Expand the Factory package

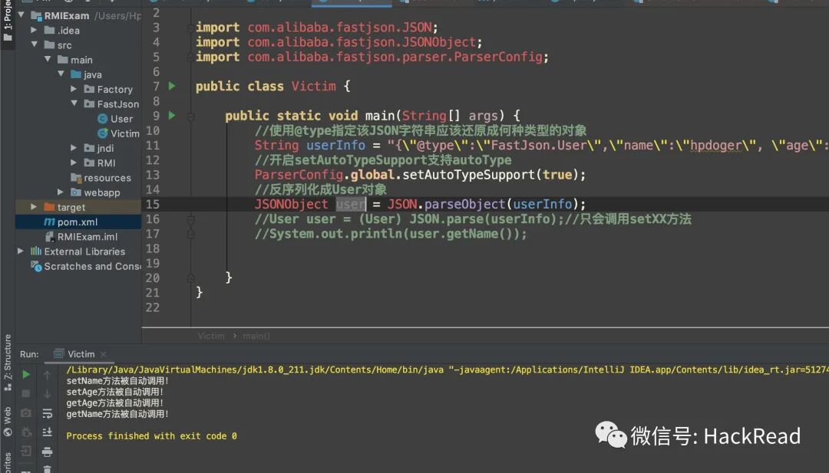tap(74, 89)
